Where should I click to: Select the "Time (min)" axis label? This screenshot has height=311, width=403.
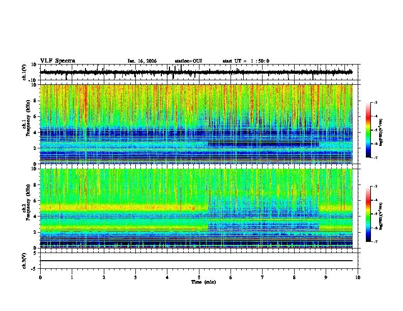204,282
